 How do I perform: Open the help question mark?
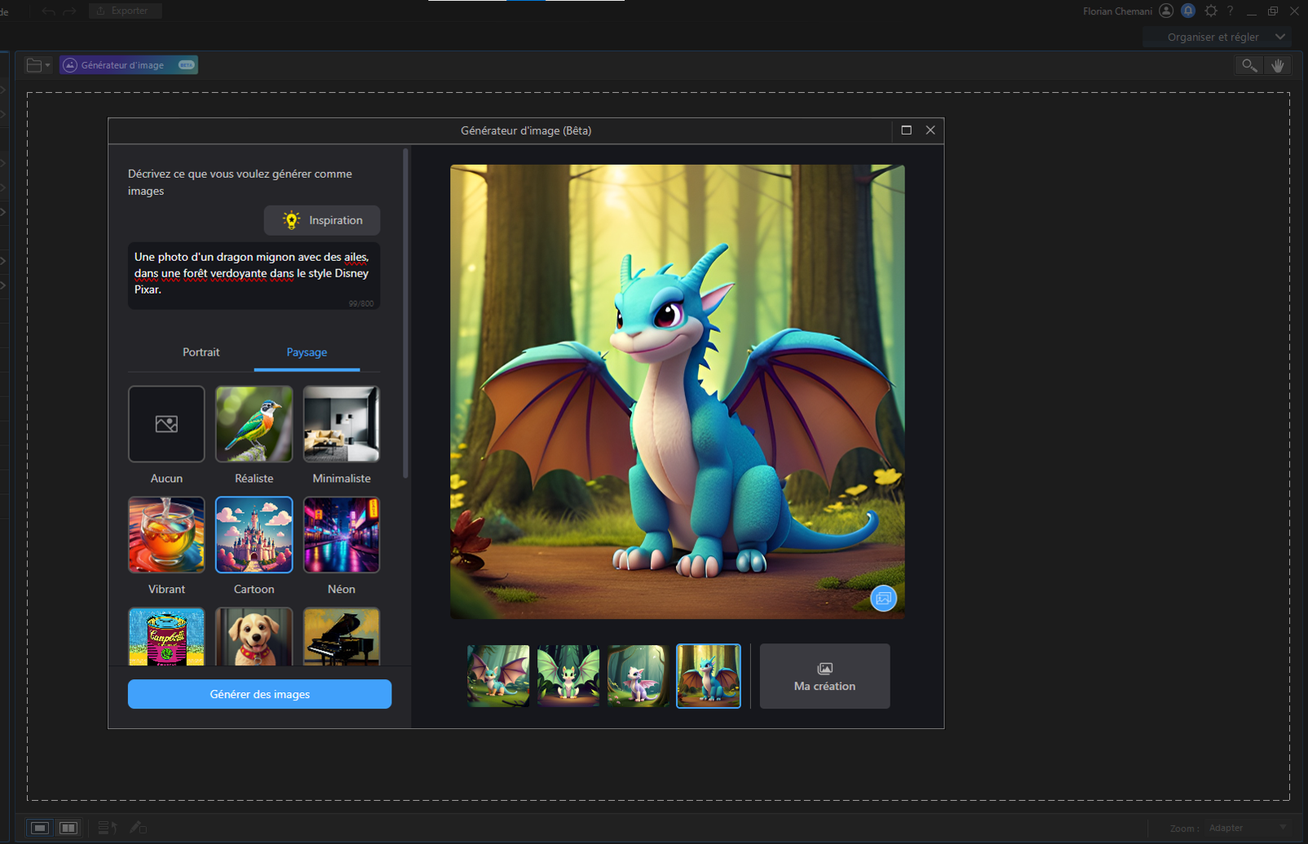pyautogui.click(x=1231, y=11)
